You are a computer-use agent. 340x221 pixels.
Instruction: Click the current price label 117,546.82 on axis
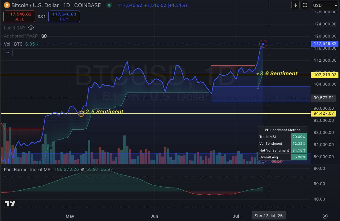tap(324, 44)
